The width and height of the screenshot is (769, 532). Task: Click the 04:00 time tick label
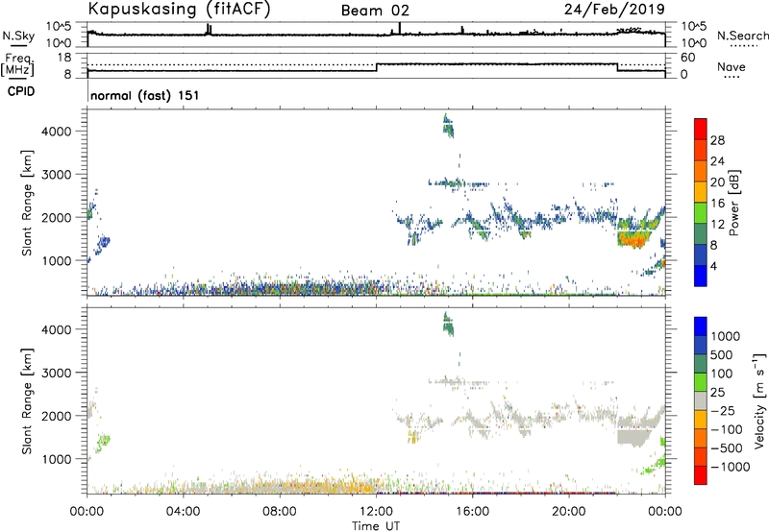(x=184, y=512)
